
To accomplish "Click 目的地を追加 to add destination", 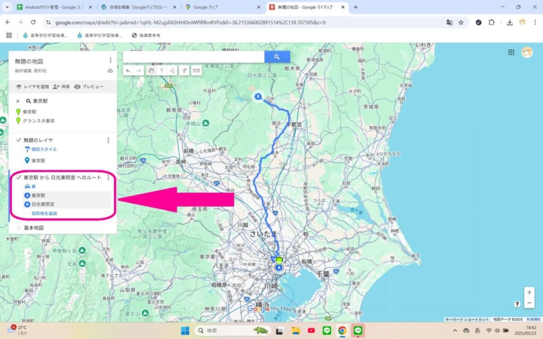I will tap(45, 213).
